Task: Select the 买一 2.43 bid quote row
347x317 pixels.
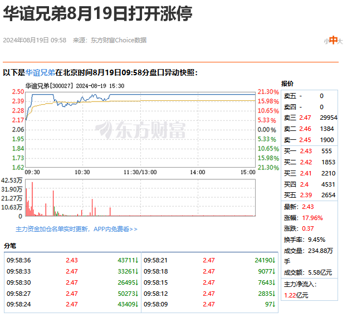Action: pos(309,151)
